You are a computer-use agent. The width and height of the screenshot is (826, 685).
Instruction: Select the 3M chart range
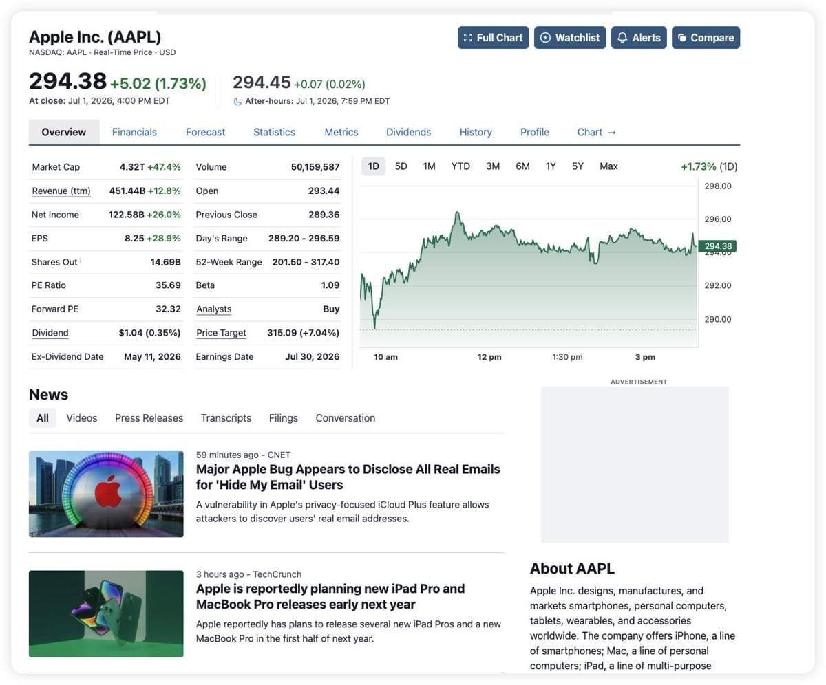point(493,166)
